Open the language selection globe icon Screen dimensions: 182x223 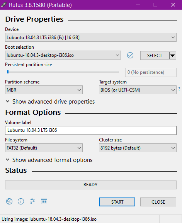[9, 201]
